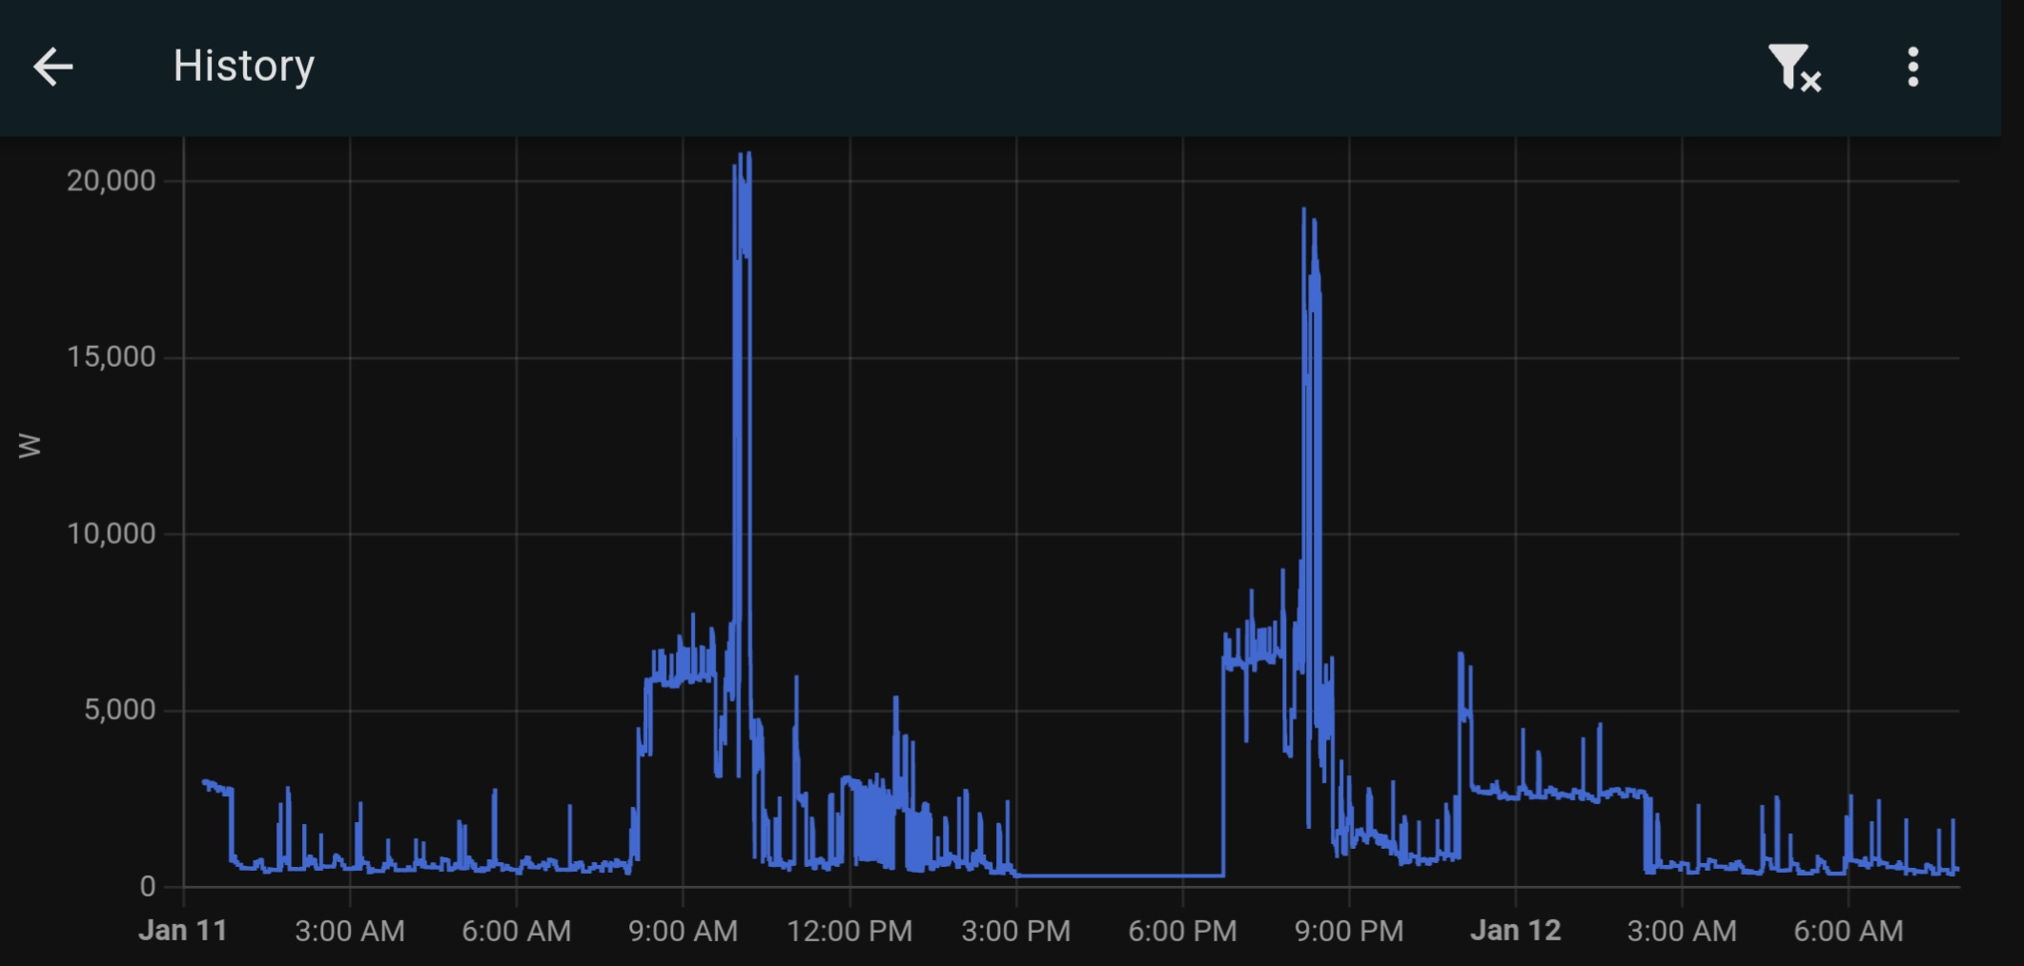Click the 6:00 PM axis label
This screenshot has height=966, width=2024.
click(1182, 931)
